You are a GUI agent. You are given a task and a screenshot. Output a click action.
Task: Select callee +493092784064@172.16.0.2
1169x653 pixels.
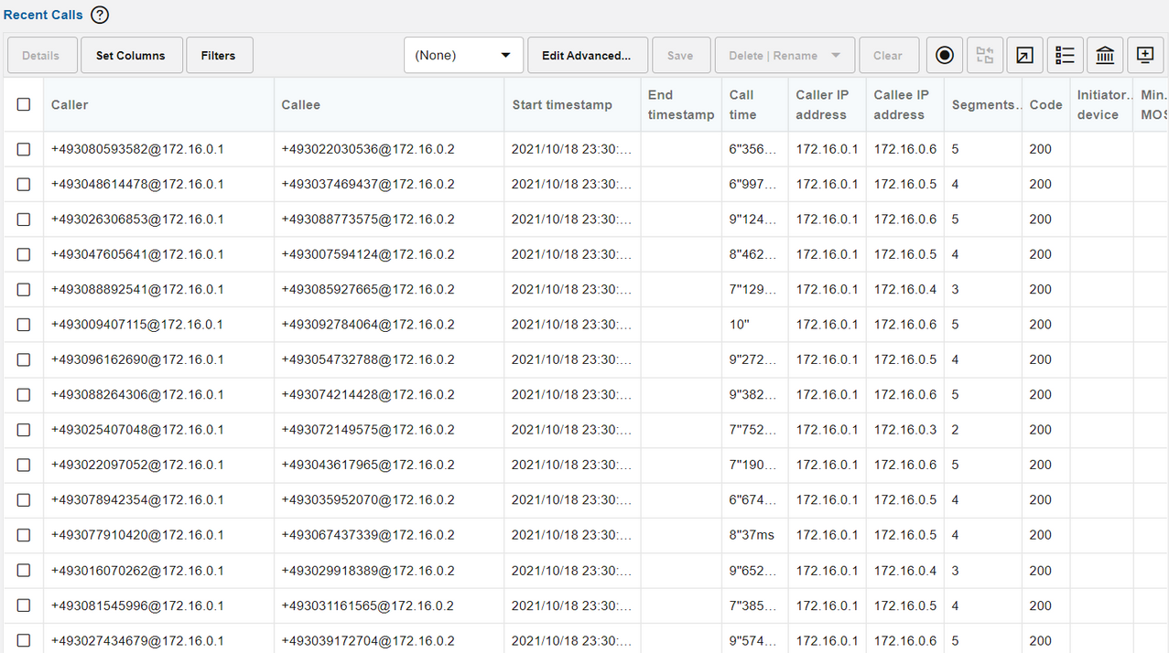(x=368, y=325)
